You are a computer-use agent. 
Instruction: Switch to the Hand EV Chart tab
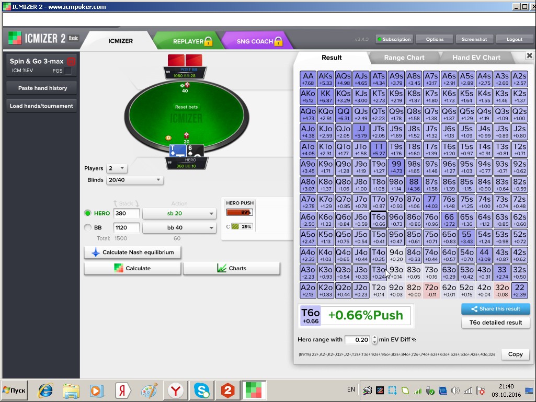[476, 58]
